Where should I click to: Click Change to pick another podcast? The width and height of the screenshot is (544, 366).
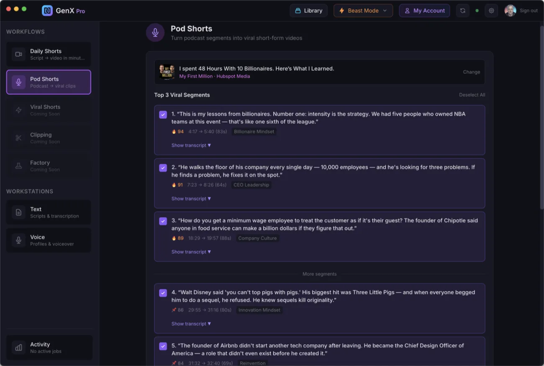(471, 72)
